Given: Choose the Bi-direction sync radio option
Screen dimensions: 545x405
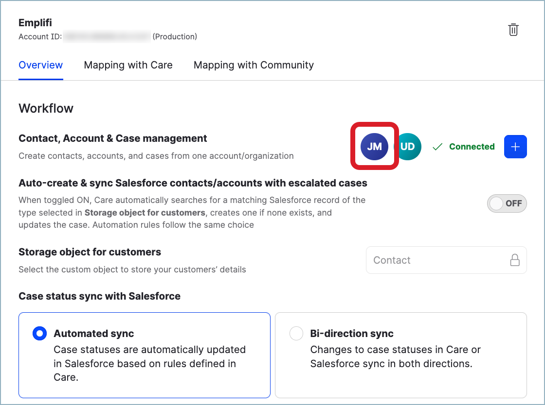Looking at the screenshot, I should click(296, 334).
